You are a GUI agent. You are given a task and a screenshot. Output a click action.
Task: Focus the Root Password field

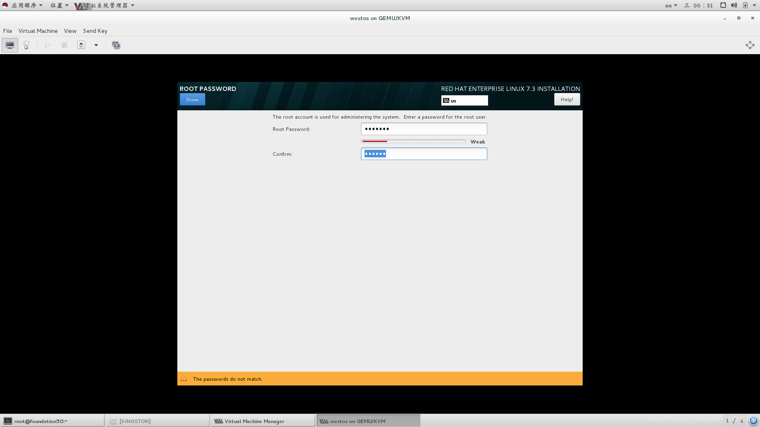[424, 129]
